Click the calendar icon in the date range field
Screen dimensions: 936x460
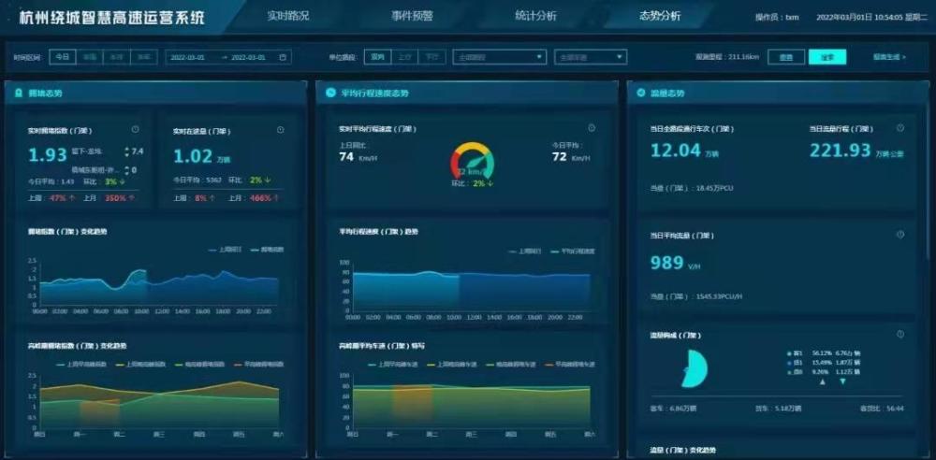pos(283,57)
